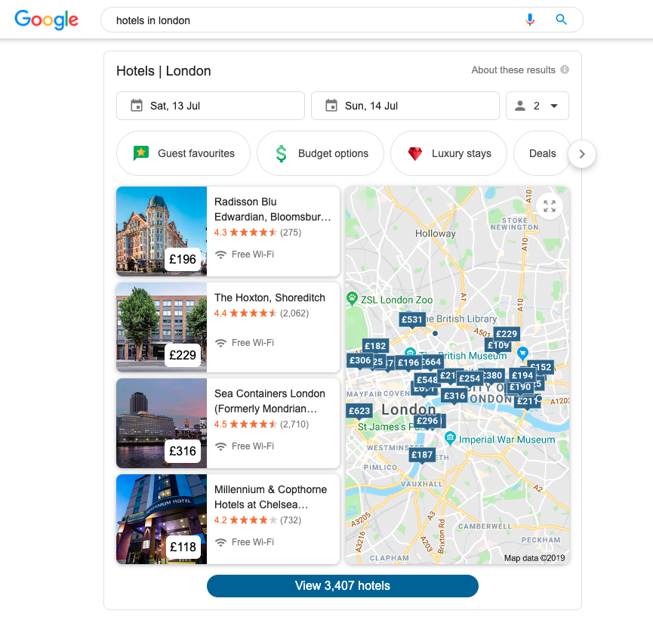Screen dimensions: 653x617
Task: Select the £316 price marker on the map
Action: [x=454, y=396]
